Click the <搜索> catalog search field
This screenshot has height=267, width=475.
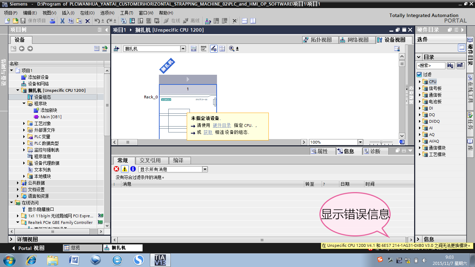tap(431, 65)
